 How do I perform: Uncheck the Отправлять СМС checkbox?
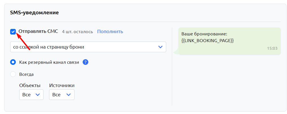click(13, 32)
